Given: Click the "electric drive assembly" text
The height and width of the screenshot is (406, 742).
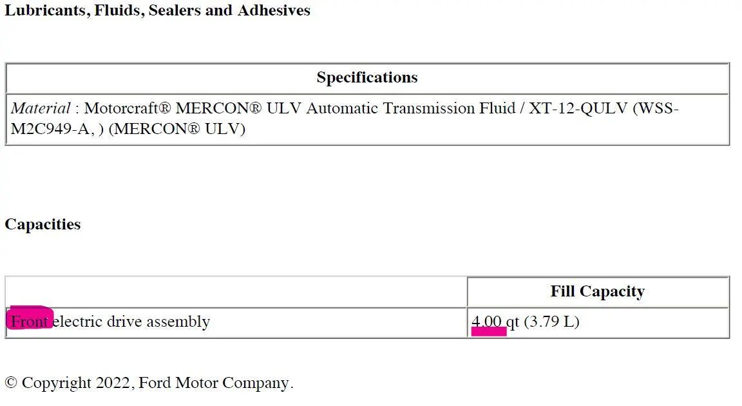Looking at the screenshot, I should click(131, 321).
